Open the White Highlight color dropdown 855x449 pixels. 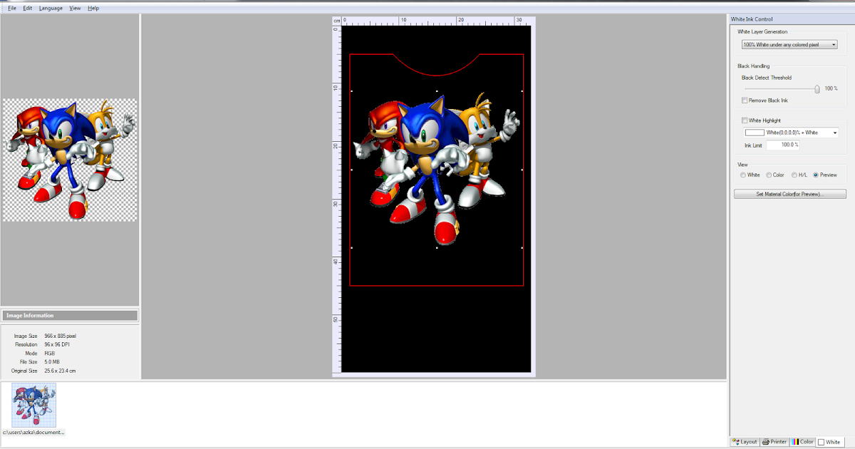(791, 133)
